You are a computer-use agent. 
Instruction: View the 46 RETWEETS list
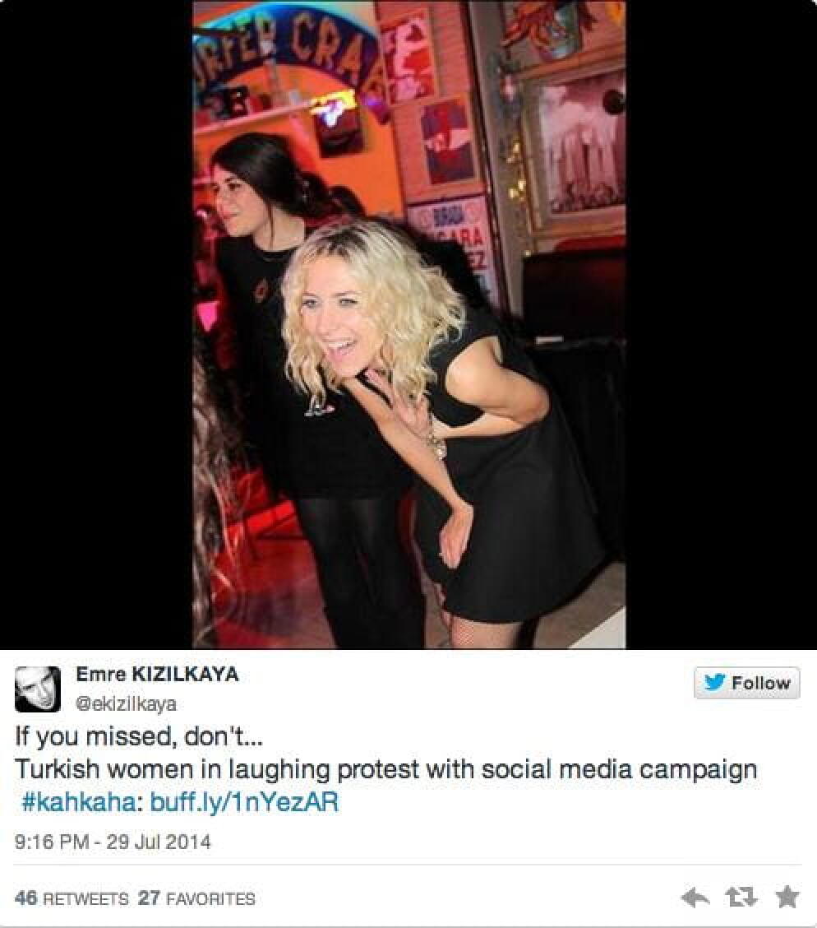[72, 898]
